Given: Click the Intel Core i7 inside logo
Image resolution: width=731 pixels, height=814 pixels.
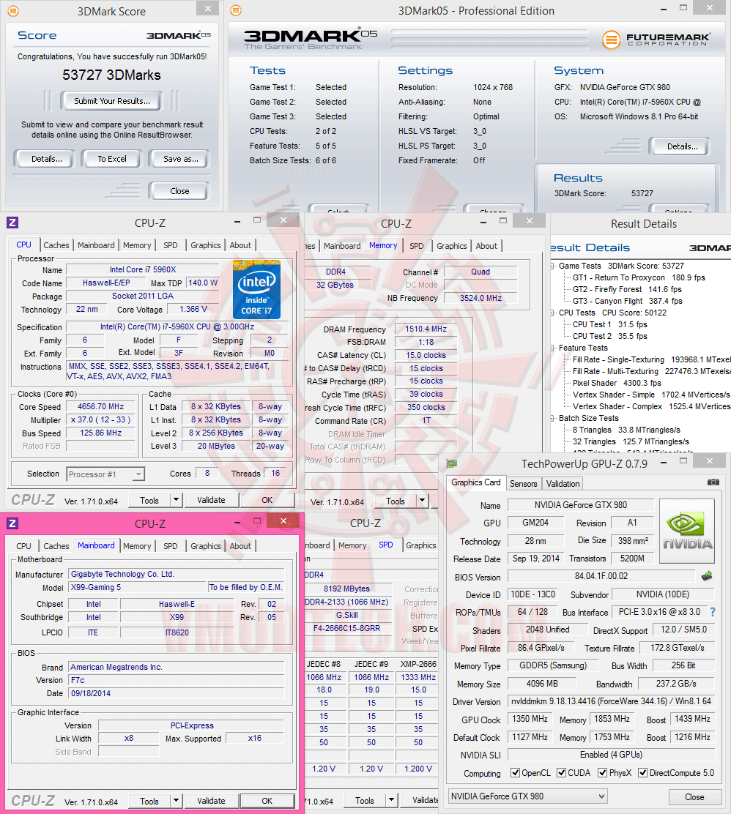Looking at the screenshot, I should tap(256, 289).
